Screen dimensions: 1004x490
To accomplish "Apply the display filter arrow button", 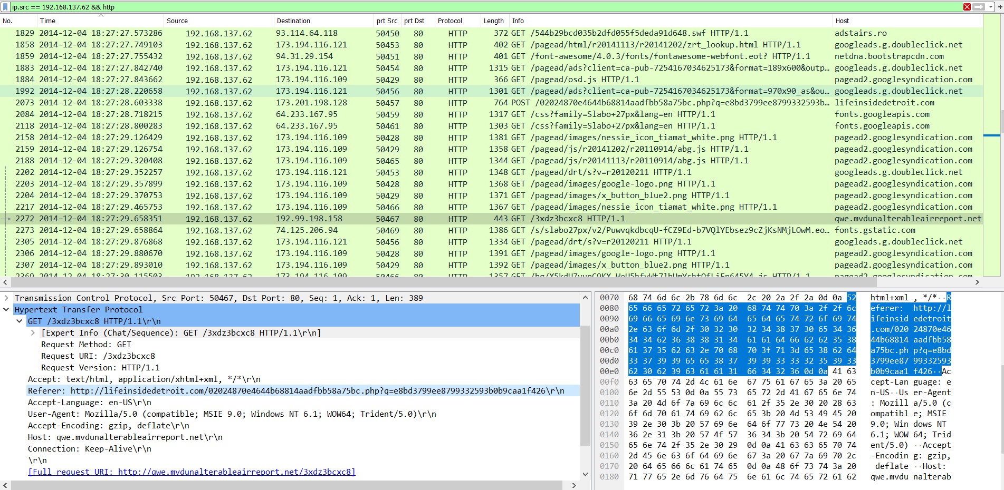I will (x=978, y=7).
